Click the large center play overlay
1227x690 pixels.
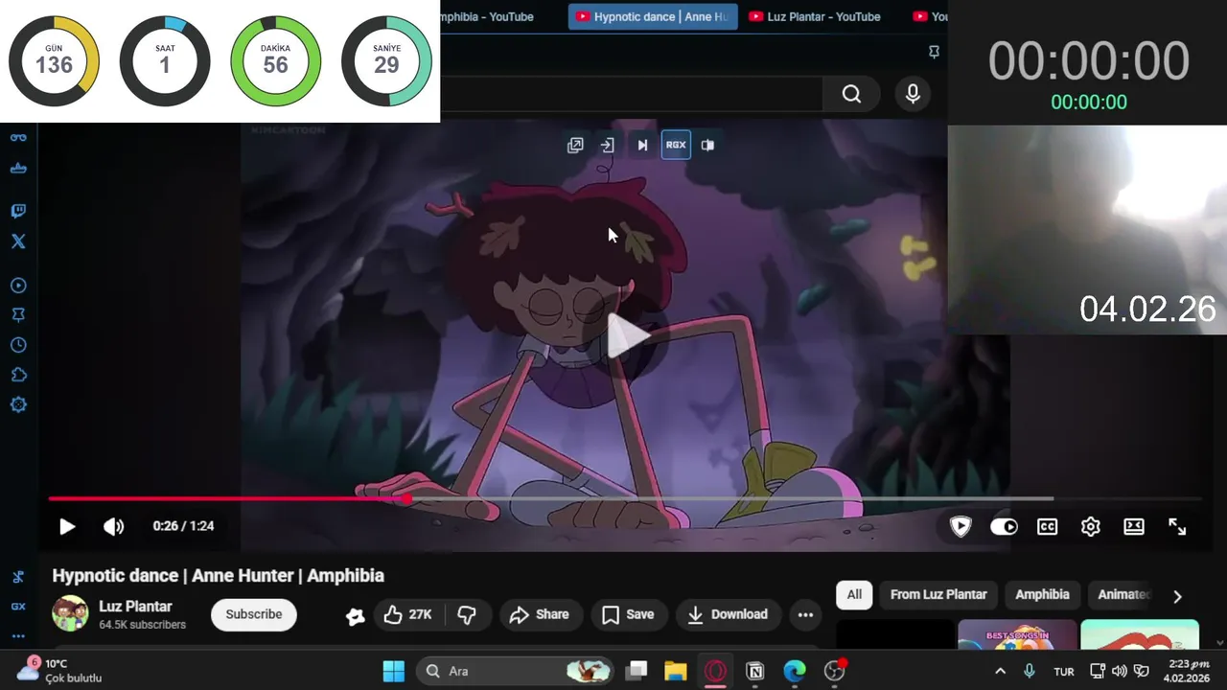pos(628,336)
